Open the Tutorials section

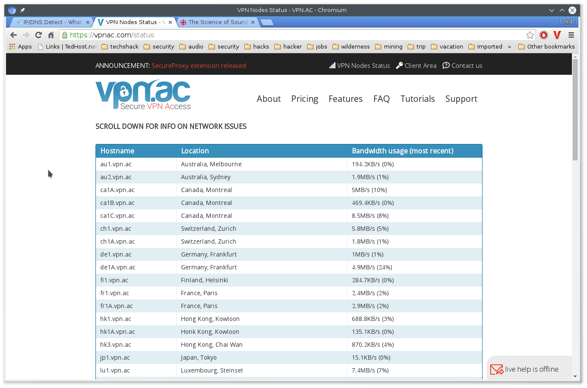coord(418,99)
